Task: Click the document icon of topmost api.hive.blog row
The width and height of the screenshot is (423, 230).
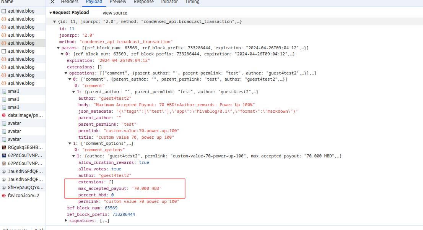Action: pos(4,11)
